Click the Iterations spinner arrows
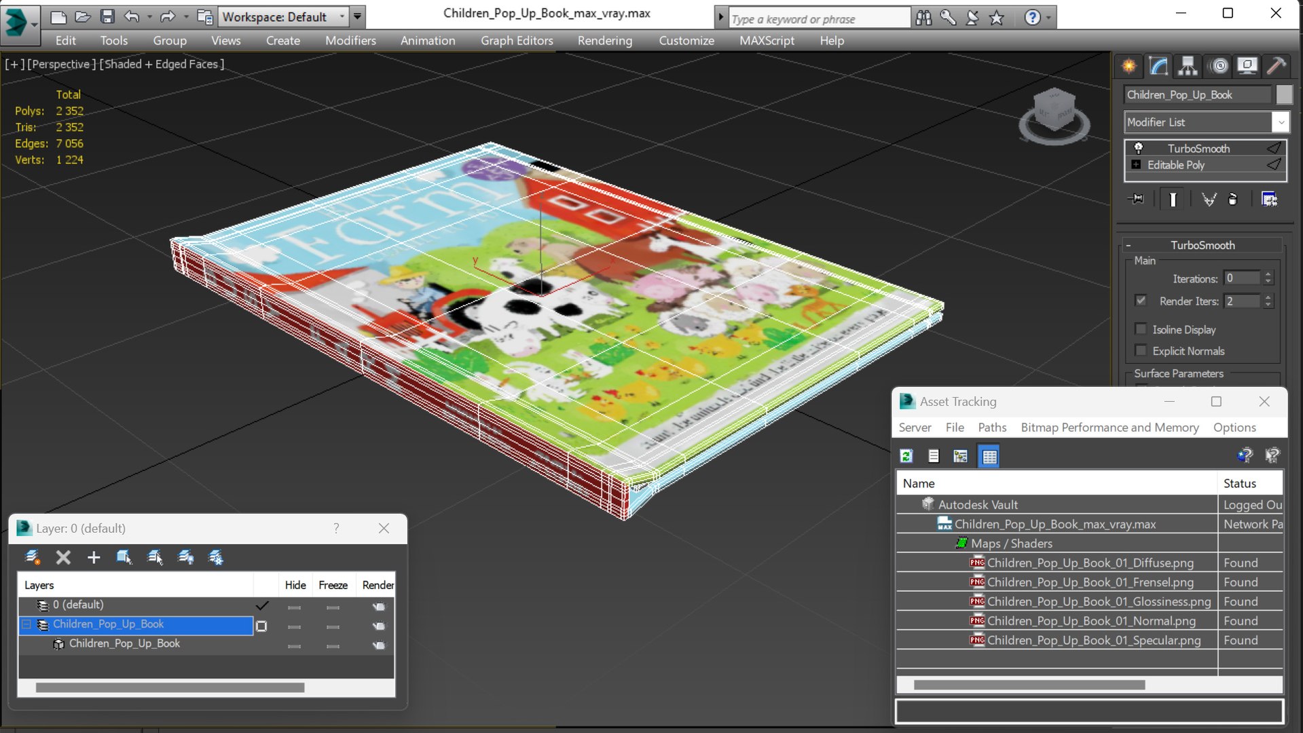 [x=1268, y=278]
